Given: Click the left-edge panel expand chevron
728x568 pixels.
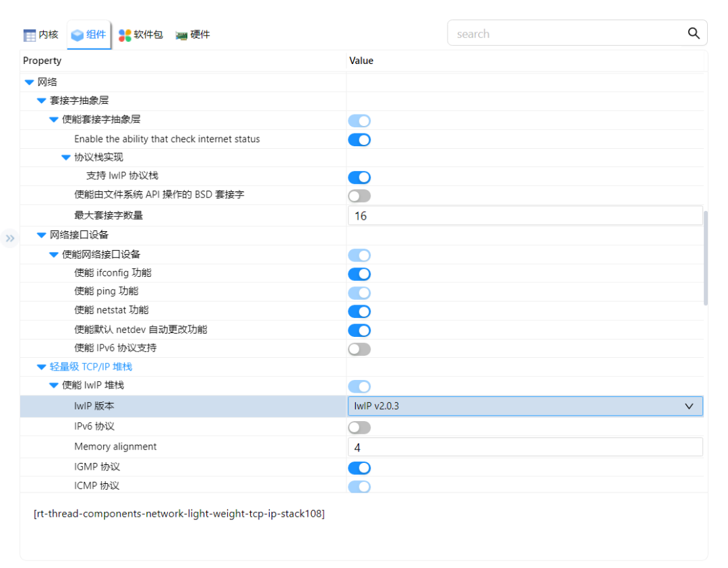Looking at the screenshot, I should (10, 238).
